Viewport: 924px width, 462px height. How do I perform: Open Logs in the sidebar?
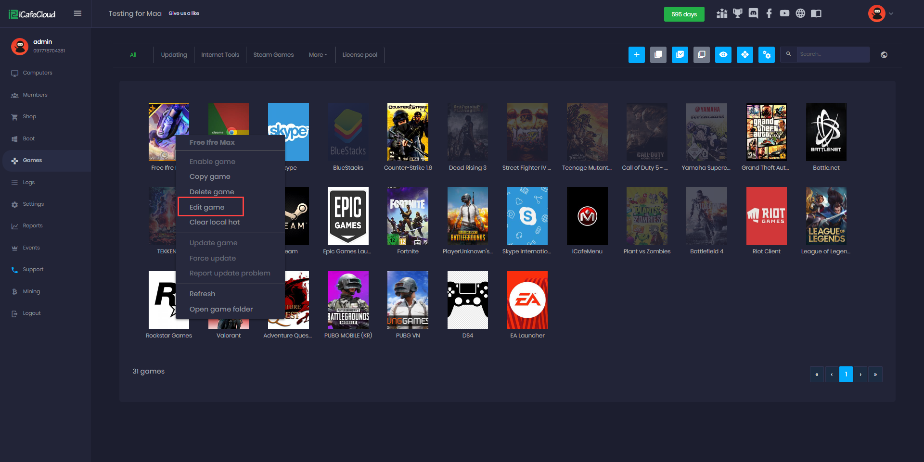tap(29, 183)
